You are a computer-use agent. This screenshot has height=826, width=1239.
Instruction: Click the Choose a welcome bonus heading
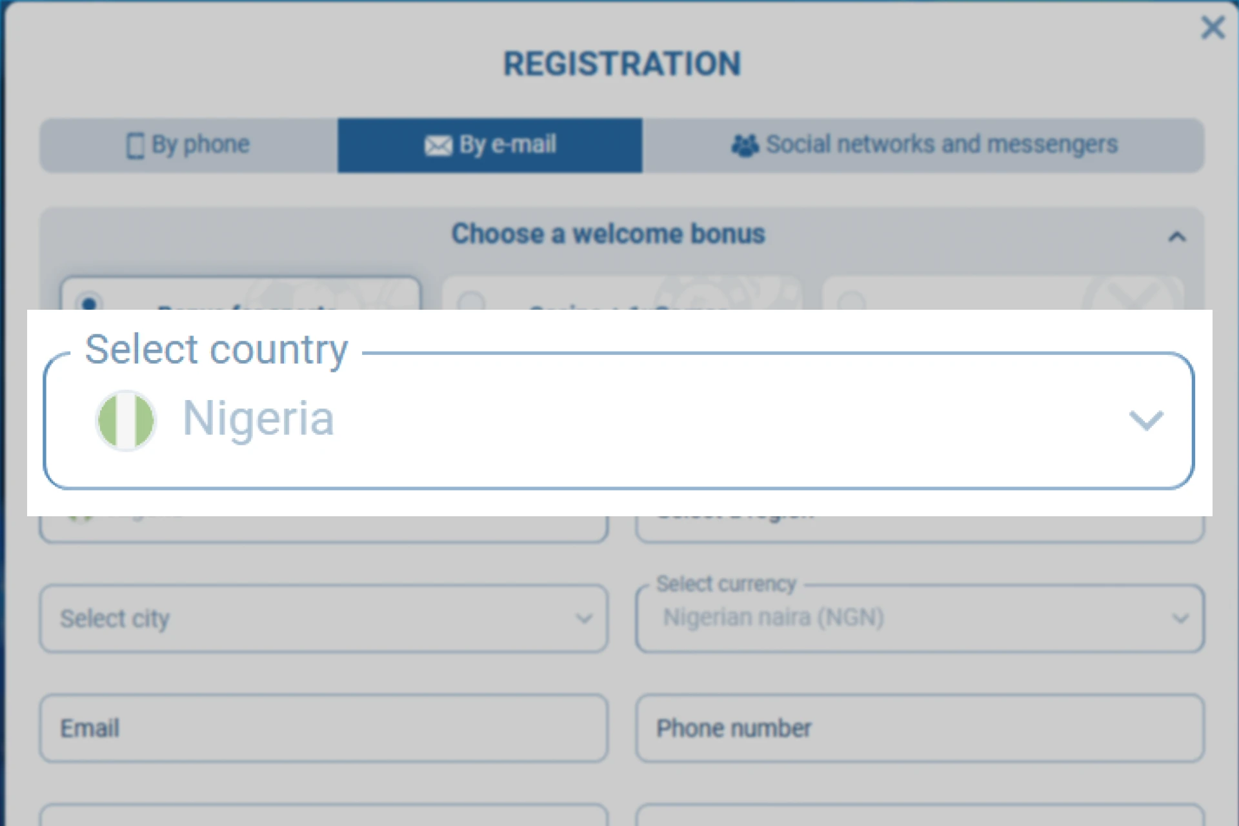608,234
